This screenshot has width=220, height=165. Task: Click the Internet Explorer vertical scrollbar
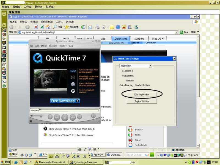198,91
